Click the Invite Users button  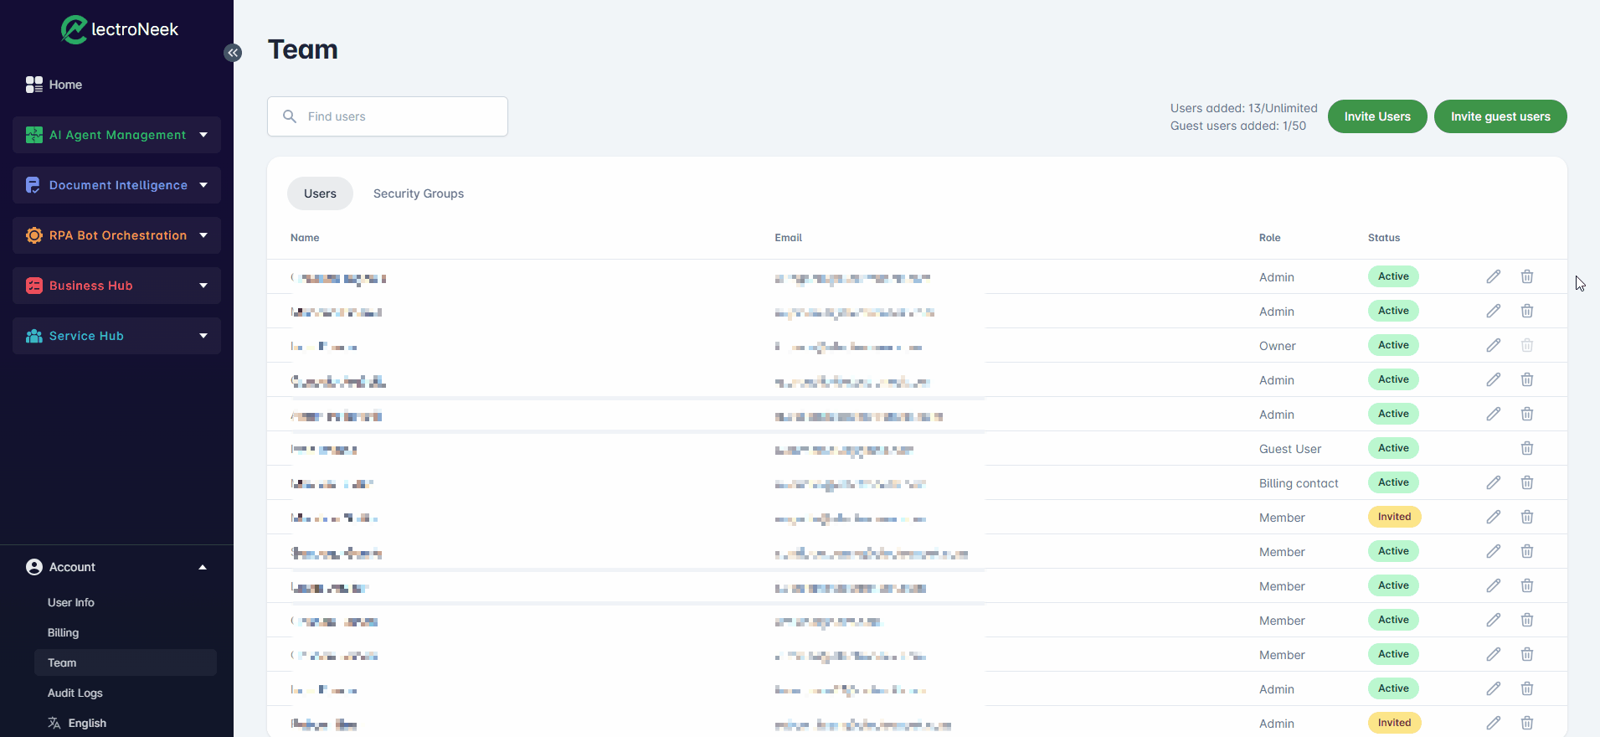point(1377,116)
